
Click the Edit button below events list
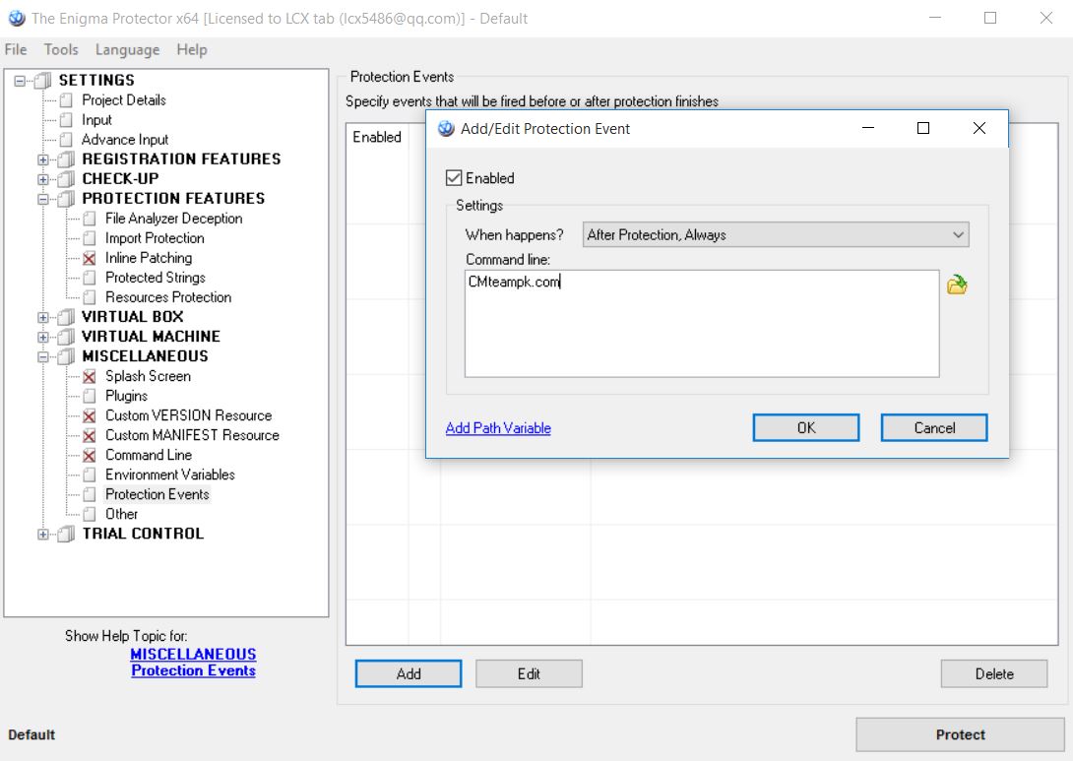[529, 673]
